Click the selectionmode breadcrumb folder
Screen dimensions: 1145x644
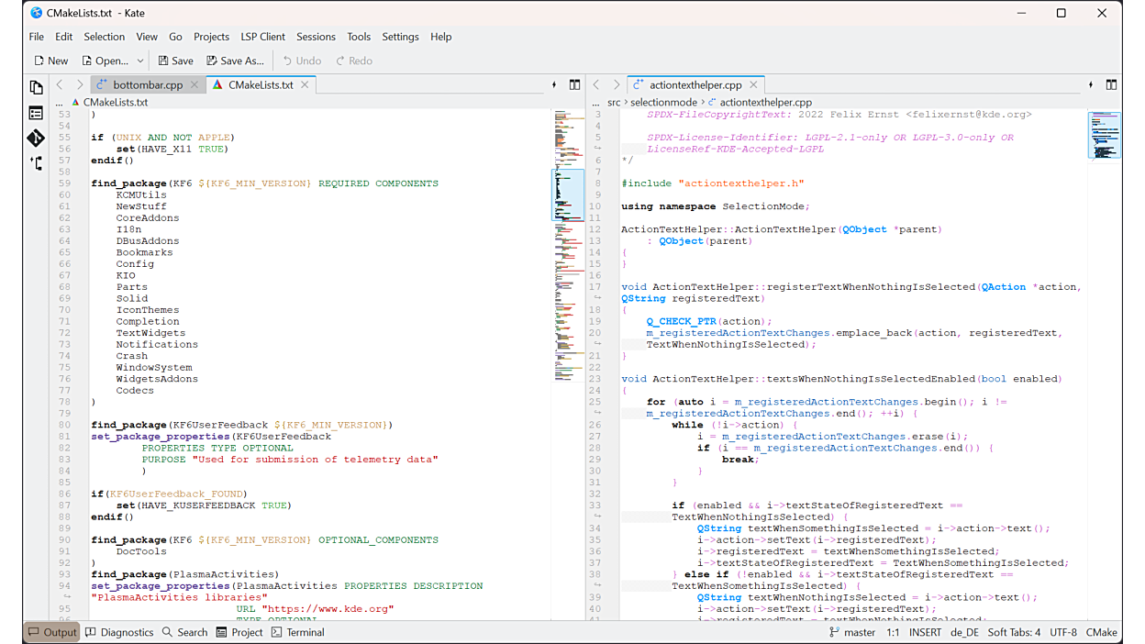click(x=663, y=103)
